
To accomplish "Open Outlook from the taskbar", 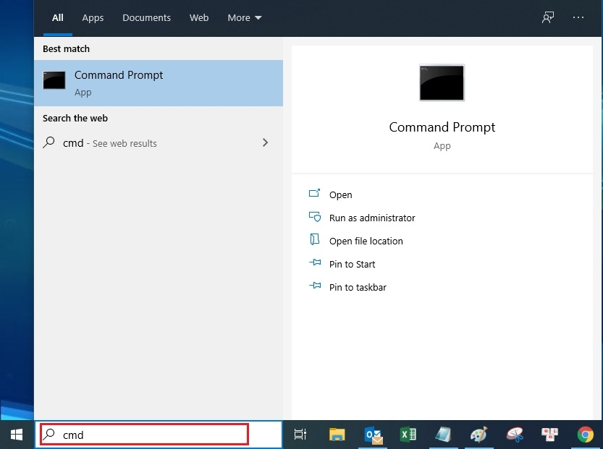I will click(x=373, y=435).
